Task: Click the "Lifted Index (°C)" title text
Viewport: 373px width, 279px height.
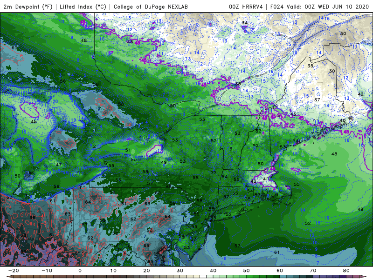Action: (83, 7)
